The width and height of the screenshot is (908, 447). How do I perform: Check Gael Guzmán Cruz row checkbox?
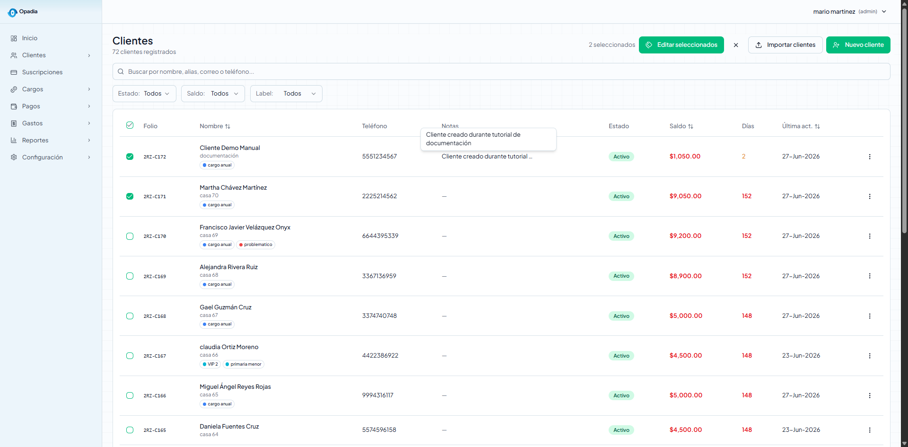tap(130, 316)
